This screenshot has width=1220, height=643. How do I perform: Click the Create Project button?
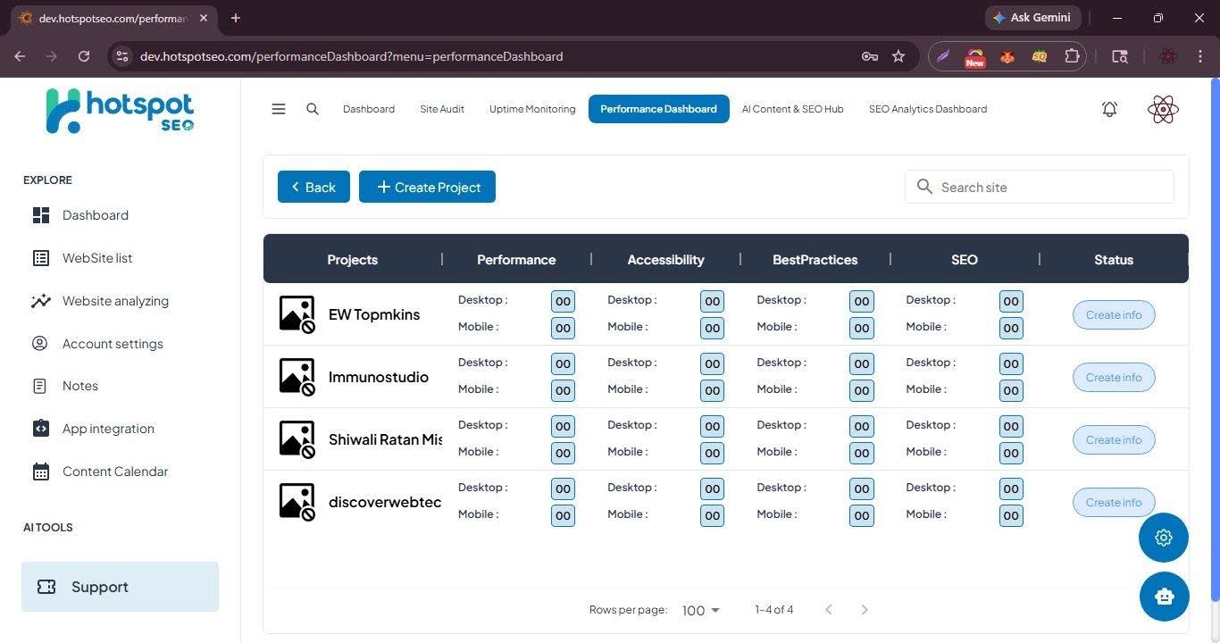(x=427, y=187)
